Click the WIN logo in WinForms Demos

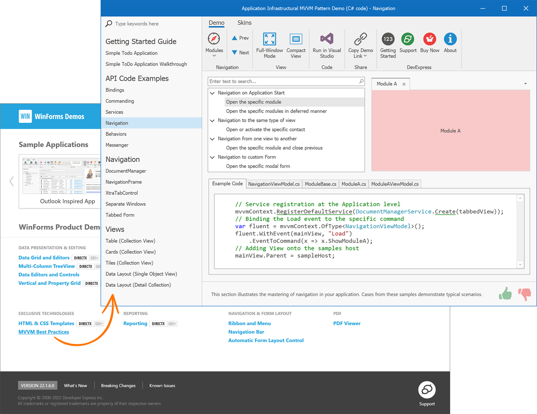click(x=25, y=116)
